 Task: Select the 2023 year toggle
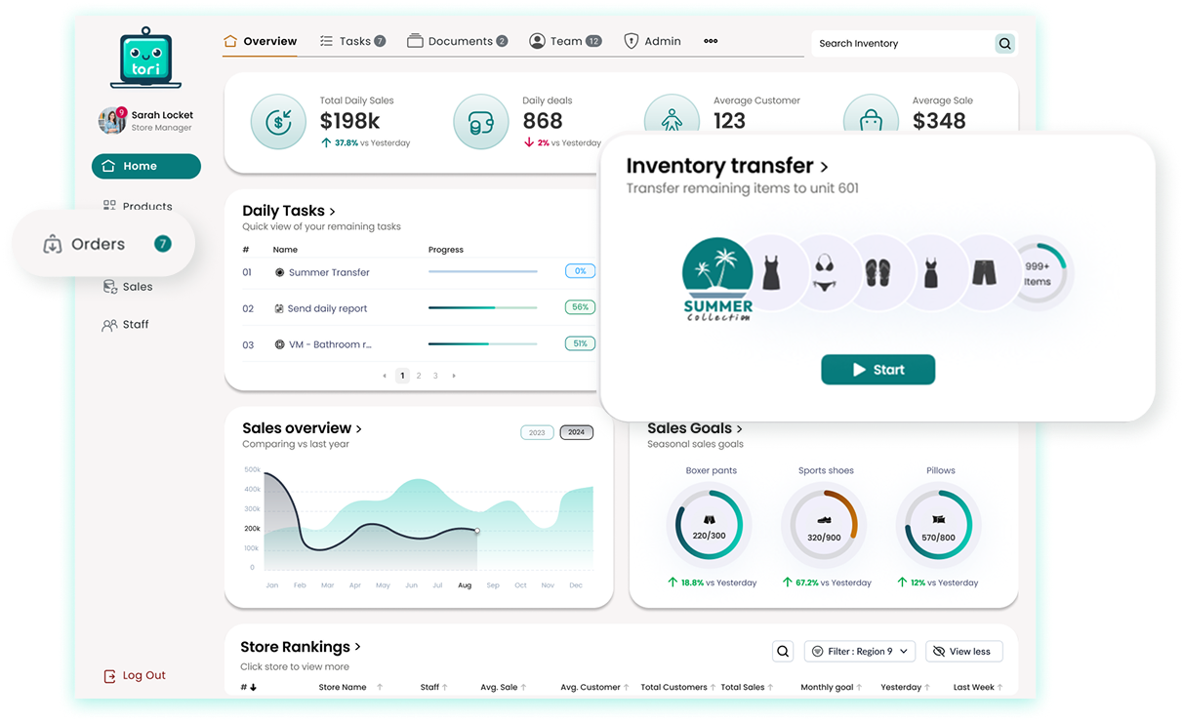[537, 432]
